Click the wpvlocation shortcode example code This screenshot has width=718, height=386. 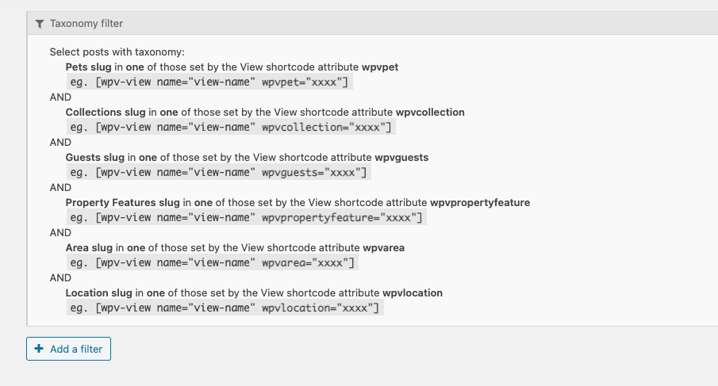(x=225, y=308)
